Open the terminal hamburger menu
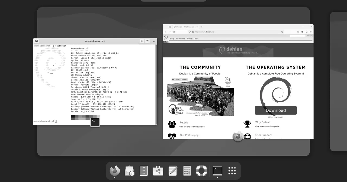Viewport: 347px width, 182px height. point(147,41)
